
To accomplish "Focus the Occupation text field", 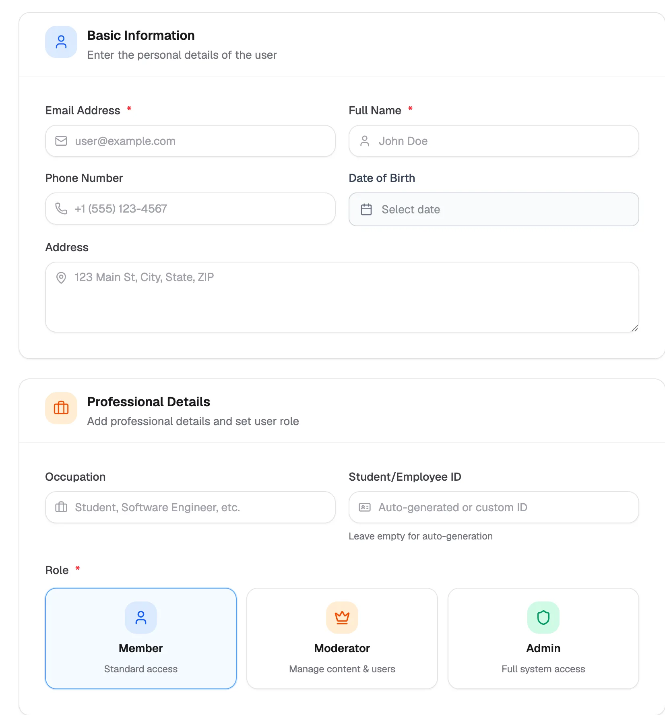I will pyautogui.click(x=190, y=507).
